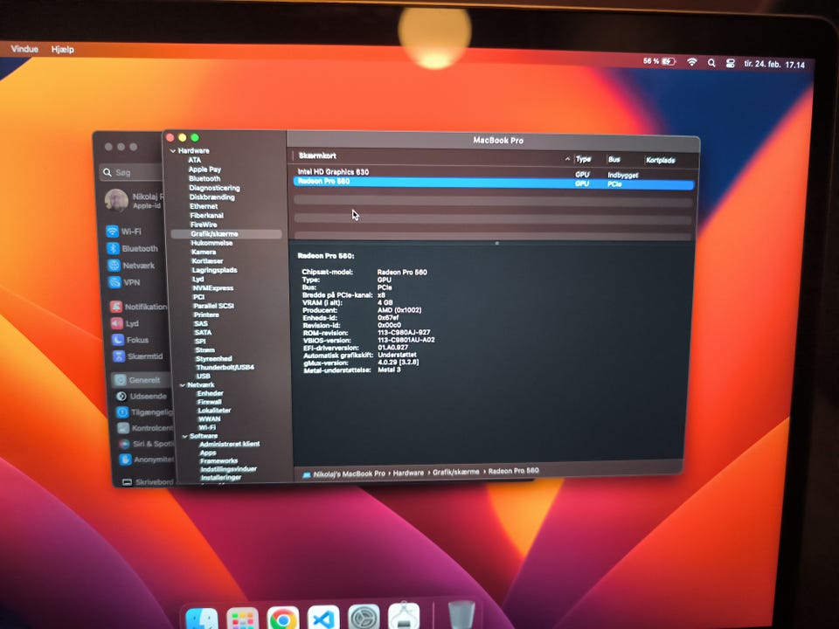Viewport: 839px width, 629px height.
Task: Collapse the Software tree section
Action: pos(184,436)
